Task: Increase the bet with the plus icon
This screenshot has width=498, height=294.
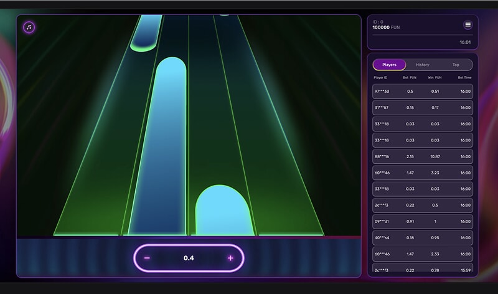Action: tap(230, 258)
